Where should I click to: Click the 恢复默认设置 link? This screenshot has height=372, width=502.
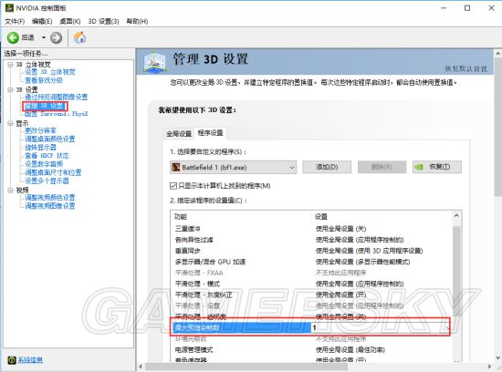click(x=466, y=68)
